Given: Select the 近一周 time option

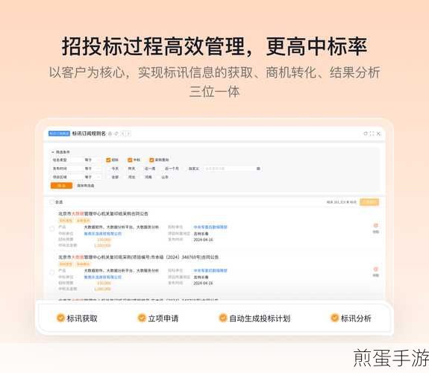Looking at the screenshot, I should pos(150,169).
